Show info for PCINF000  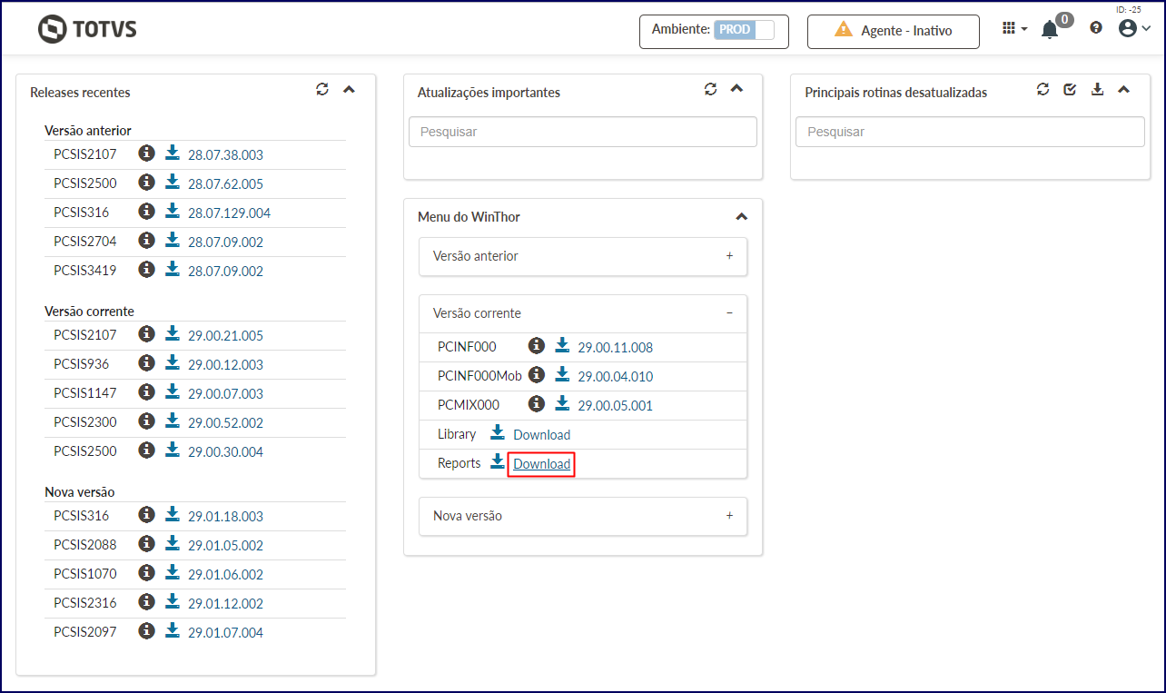(x=537, y=345)
